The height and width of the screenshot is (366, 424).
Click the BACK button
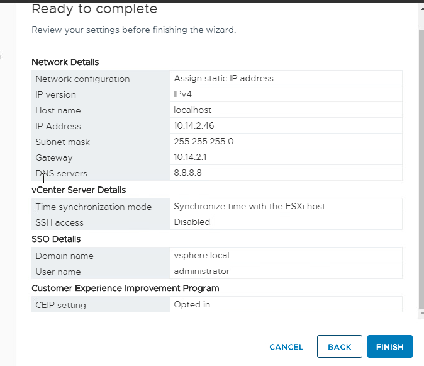click(339, 346)
